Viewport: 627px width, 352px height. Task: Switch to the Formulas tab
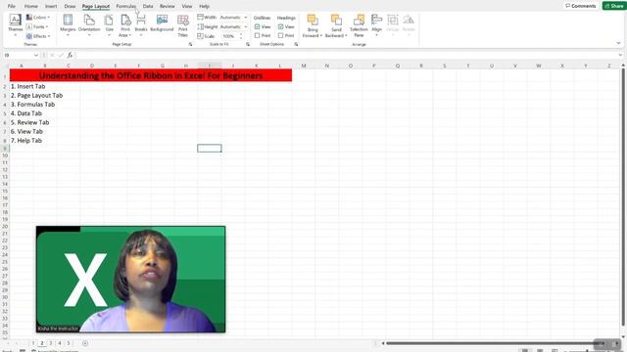click(x=126, y=6)
